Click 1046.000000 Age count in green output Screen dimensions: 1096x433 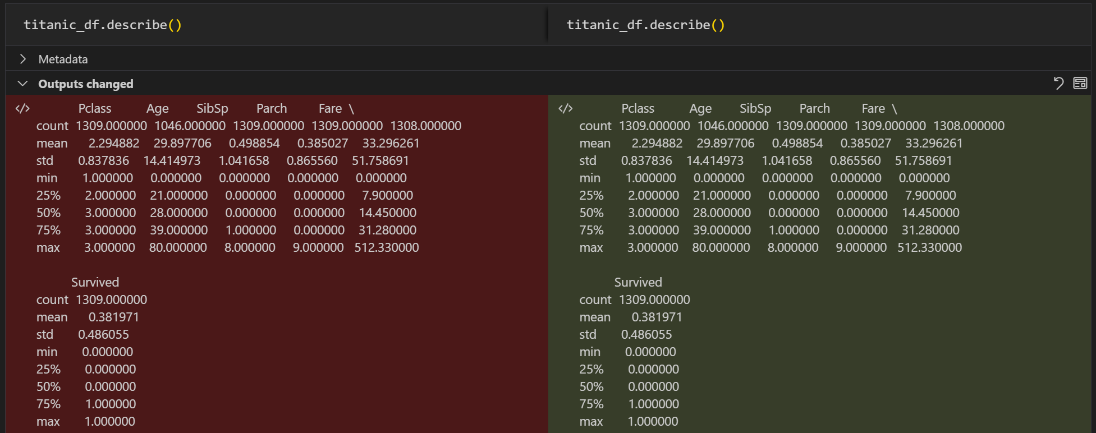[733, 126]
